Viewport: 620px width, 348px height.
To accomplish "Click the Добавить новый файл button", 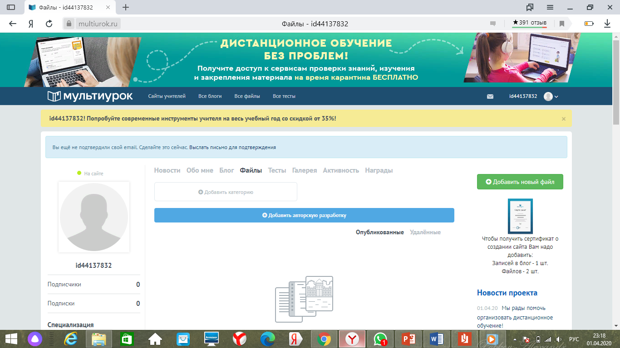I will [x=520, y=182].
